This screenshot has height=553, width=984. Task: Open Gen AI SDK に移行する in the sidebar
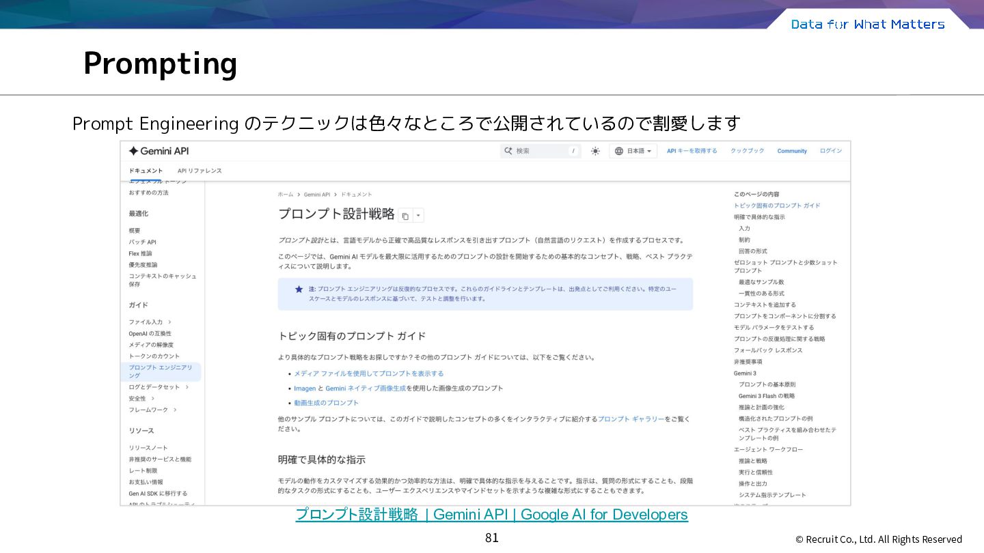158,493
